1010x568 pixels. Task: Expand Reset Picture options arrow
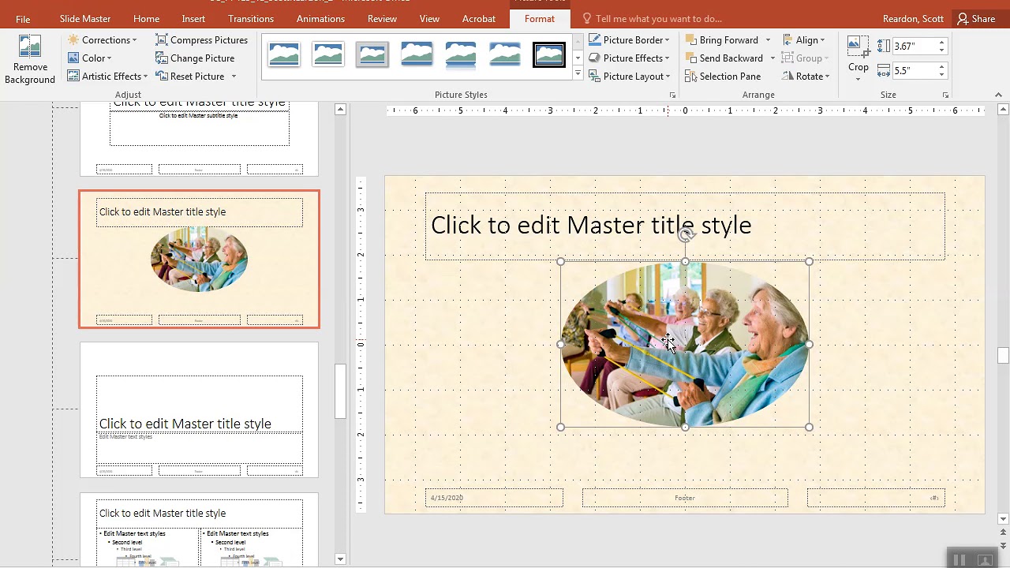tap(233, 77)
